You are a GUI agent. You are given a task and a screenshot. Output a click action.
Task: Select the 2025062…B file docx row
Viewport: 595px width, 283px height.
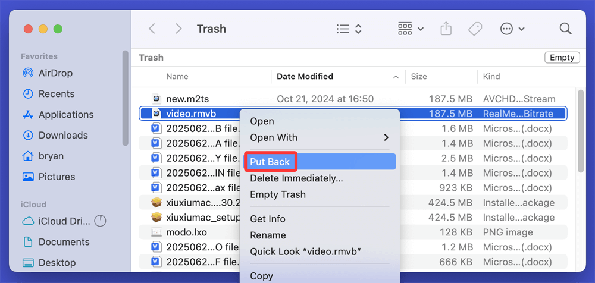tap(353, 128)
